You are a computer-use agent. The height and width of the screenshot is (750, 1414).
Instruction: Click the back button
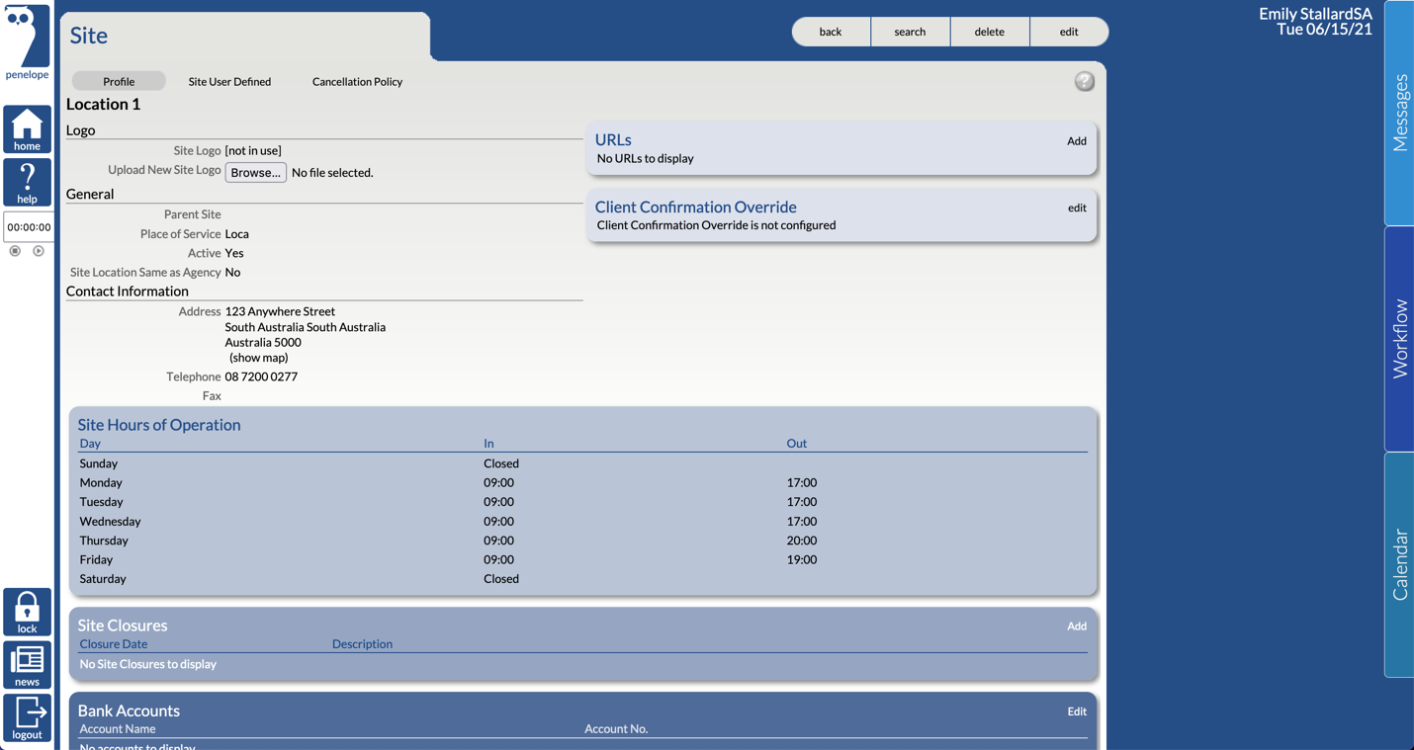pos(831,32)
